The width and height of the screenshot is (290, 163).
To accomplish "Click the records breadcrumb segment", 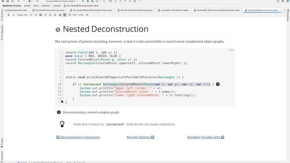I will pos(57,6).
